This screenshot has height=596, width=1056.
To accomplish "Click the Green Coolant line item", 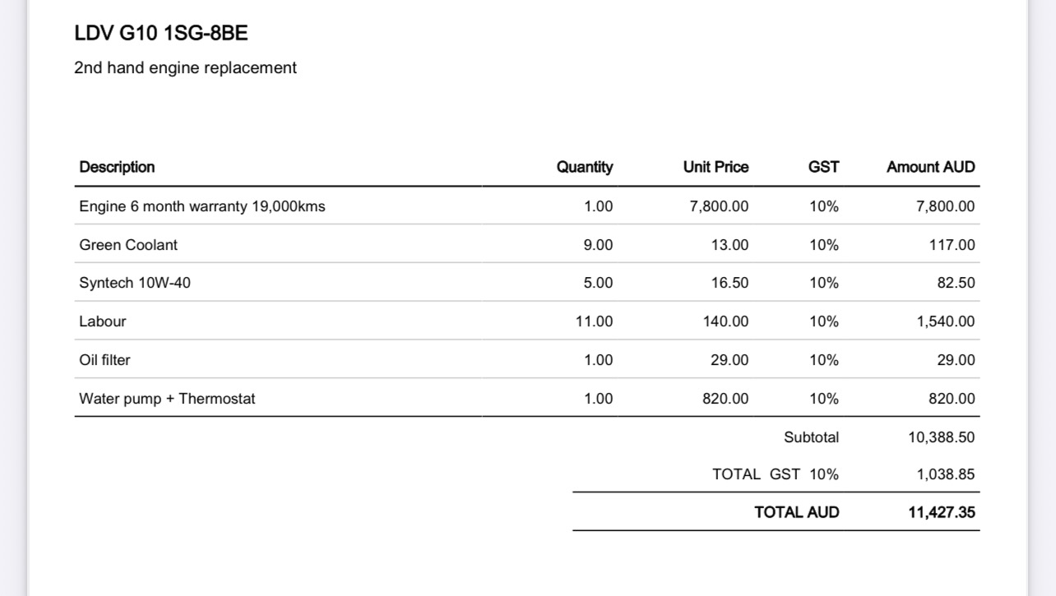I will (x=128, y=245).
